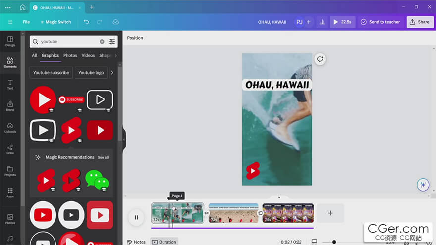436x245 pixels.
Task: Open the Uploads panel
Action: click(x=10, y=128)
